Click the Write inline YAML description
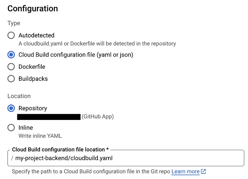The width and height of the screenshot is (248, 179). (x=40, y=136)
